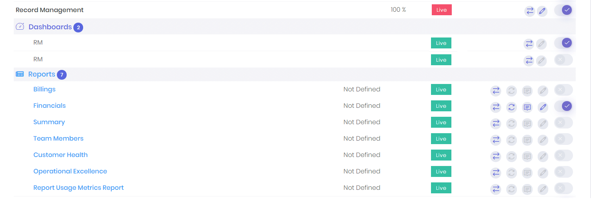This screenshot has height=207, width=591.
Task: Click the swap arrows icon for Record Management
Action: click(x=530, y=11)
